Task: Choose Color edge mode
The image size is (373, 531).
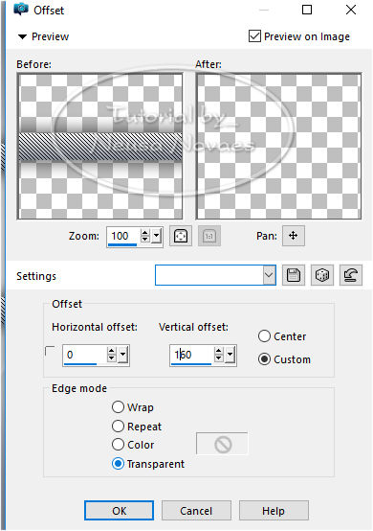Action: click(x=118, y=445)
